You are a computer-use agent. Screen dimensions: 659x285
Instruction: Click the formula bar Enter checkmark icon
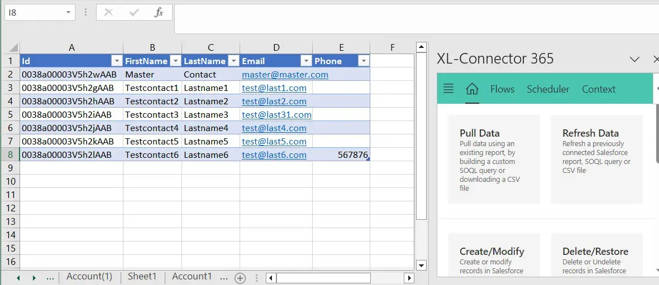133,12
